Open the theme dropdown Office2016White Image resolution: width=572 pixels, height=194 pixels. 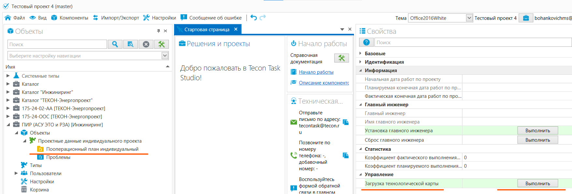point(469,18)
